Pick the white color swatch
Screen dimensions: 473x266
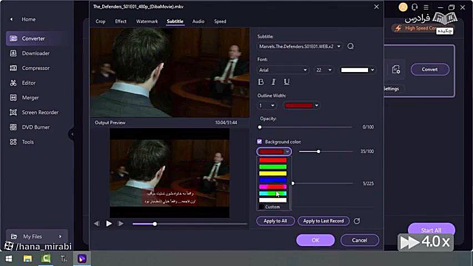[x=273, y=200]
